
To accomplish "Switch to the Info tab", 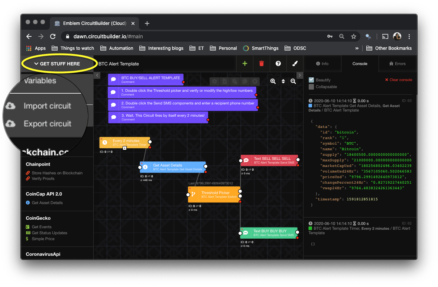I will click(322, 64).
